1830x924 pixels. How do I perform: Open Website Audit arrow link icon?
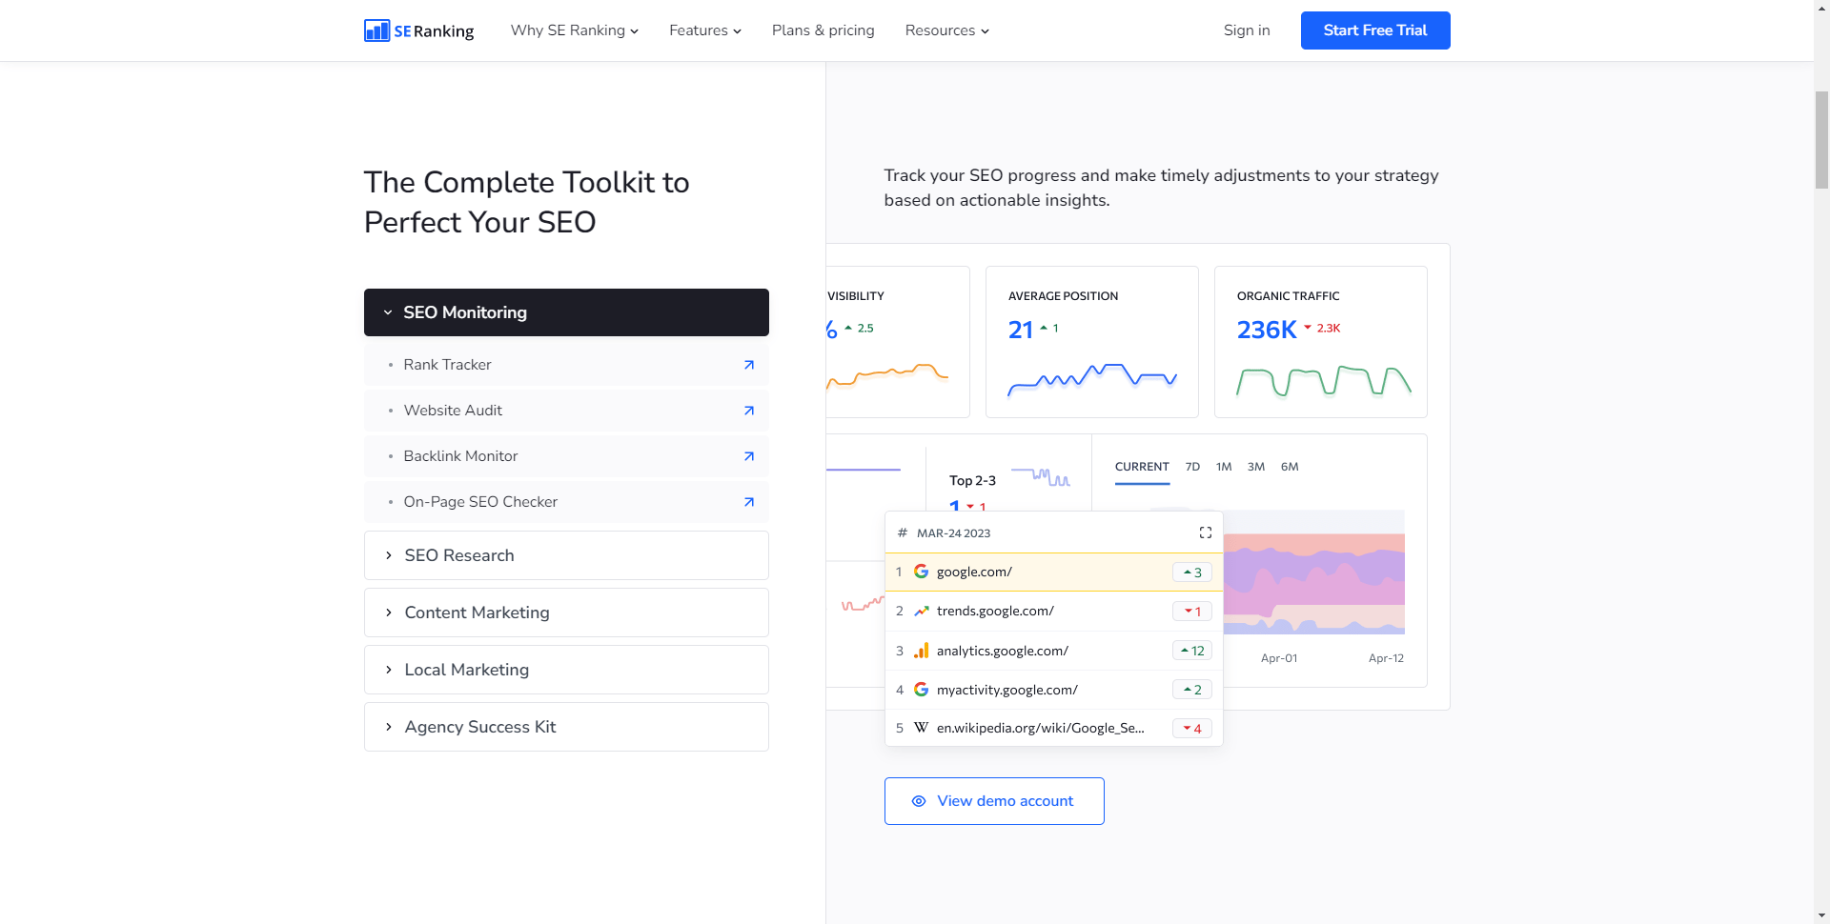(x=749, y=411)
